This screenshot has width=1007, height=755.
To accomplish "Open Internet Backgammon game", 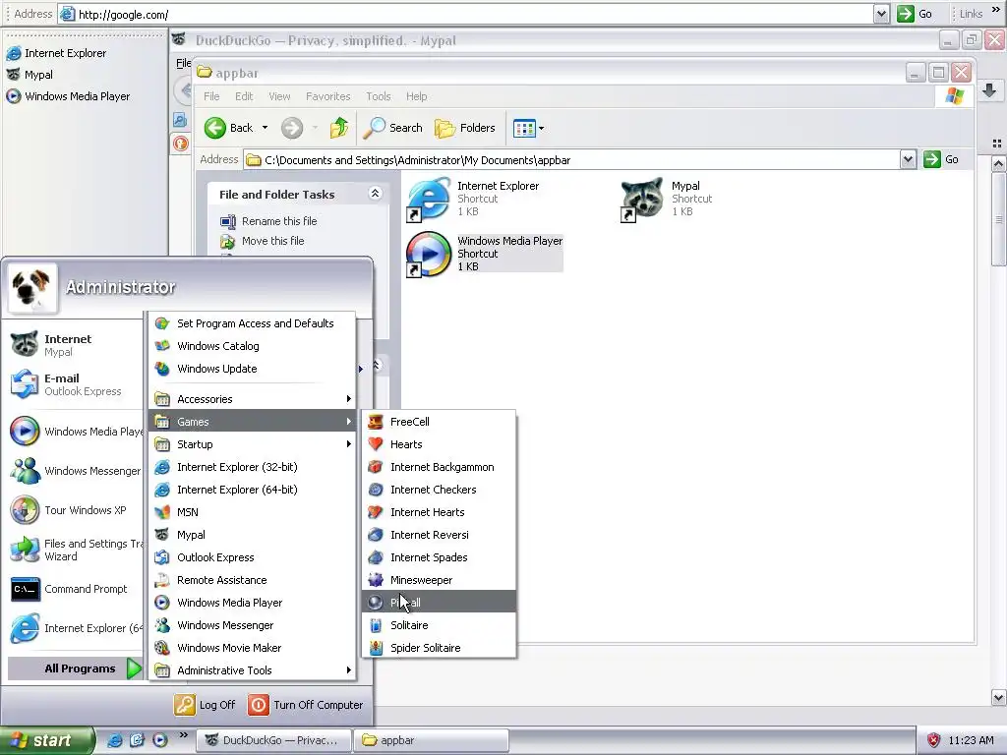I will click(x=439, y=467).
